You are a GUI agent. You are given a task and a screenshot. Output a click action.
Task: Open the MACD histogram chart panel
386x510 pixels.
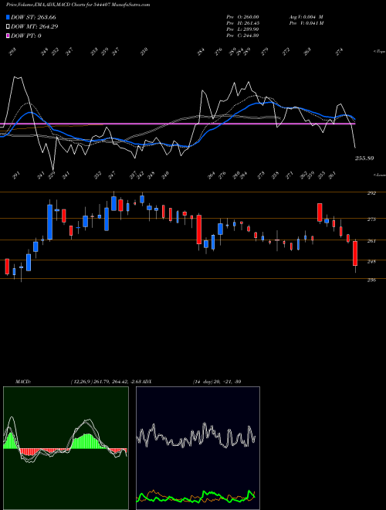click(x=66, y=448)
